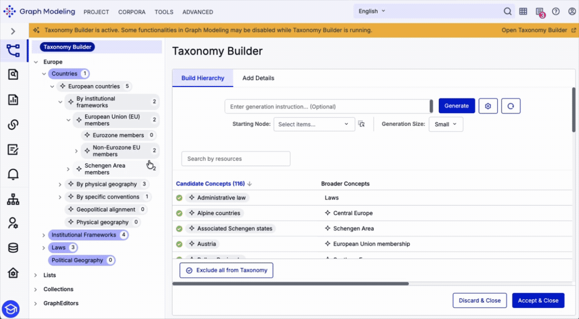Toggle the green check for Alpine countries

(x=179, y=213)
